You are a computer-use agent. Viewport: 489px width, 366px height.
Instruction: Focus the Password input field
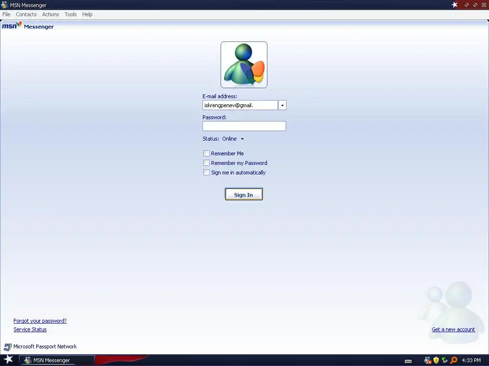[244, 126]
